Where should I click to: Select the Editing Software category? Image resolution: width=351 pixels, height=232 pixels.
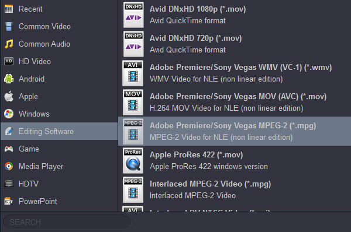(59, 131)
